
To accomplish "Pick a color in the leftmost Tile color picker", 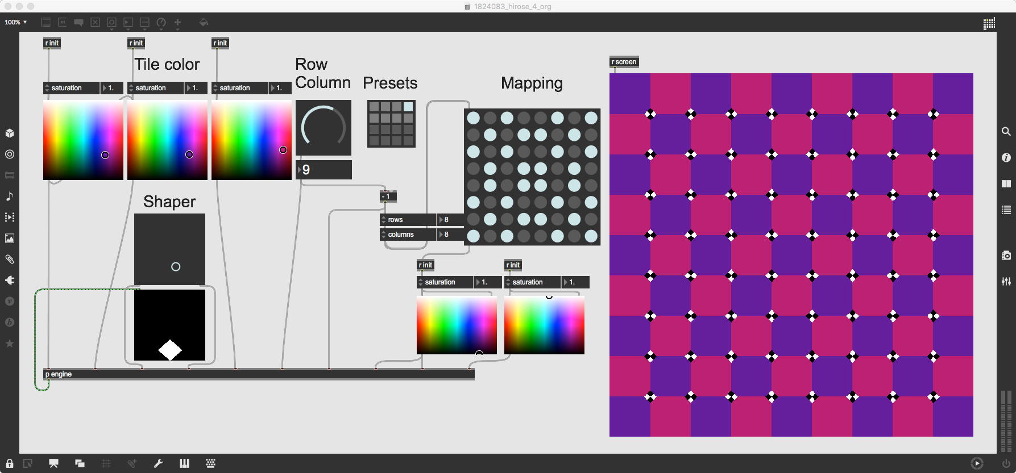I will point(83,140).
